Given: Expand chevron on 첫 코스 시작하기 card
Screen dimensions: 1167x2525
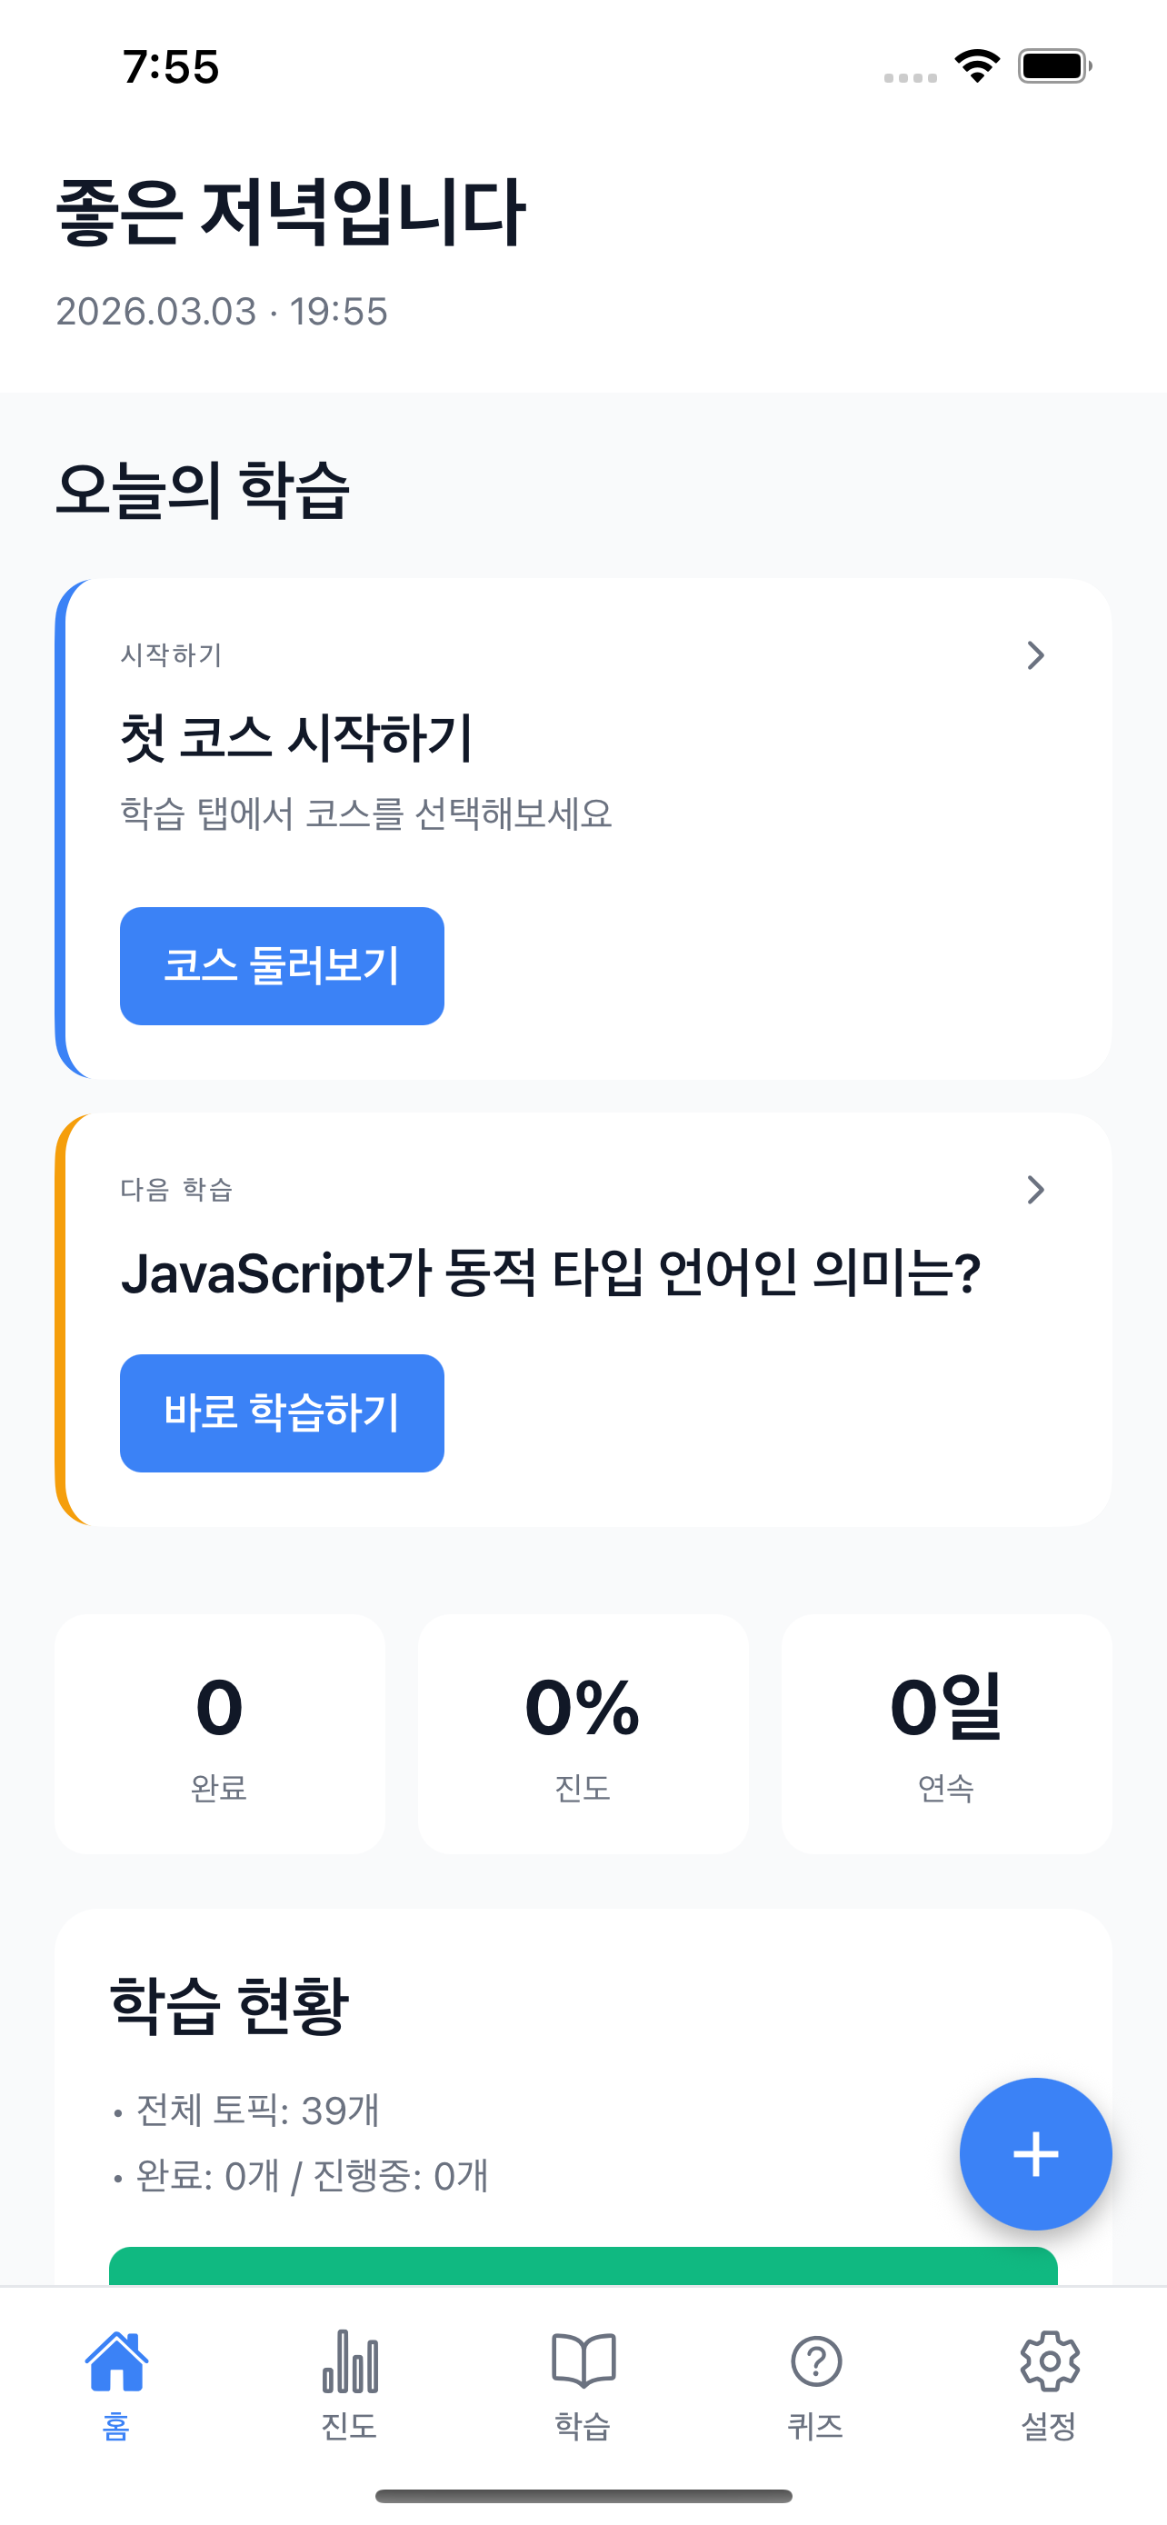Looking at the screenshot, I should tap(1034, 654).
